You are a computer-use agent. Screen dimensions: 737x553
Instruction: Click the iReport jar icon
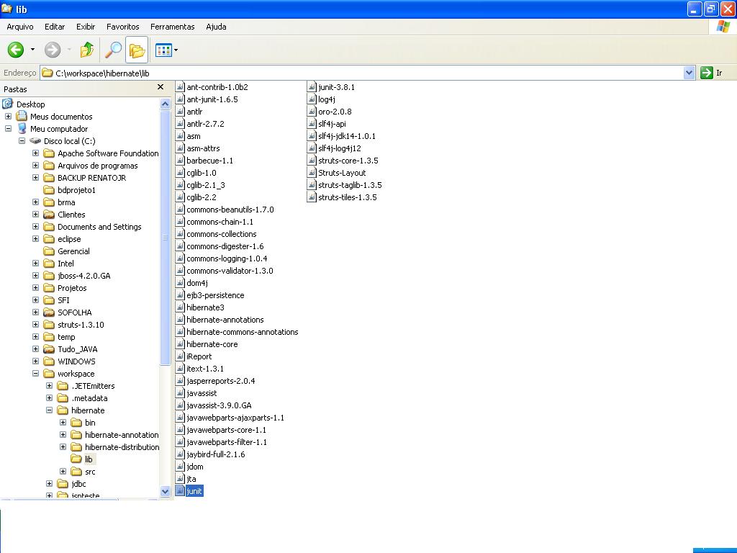[x=180, y=356]
